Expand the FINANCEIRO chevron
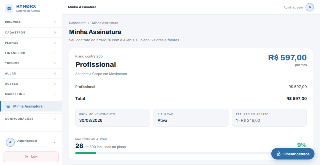Screen dimensions: 320x165 55,53
